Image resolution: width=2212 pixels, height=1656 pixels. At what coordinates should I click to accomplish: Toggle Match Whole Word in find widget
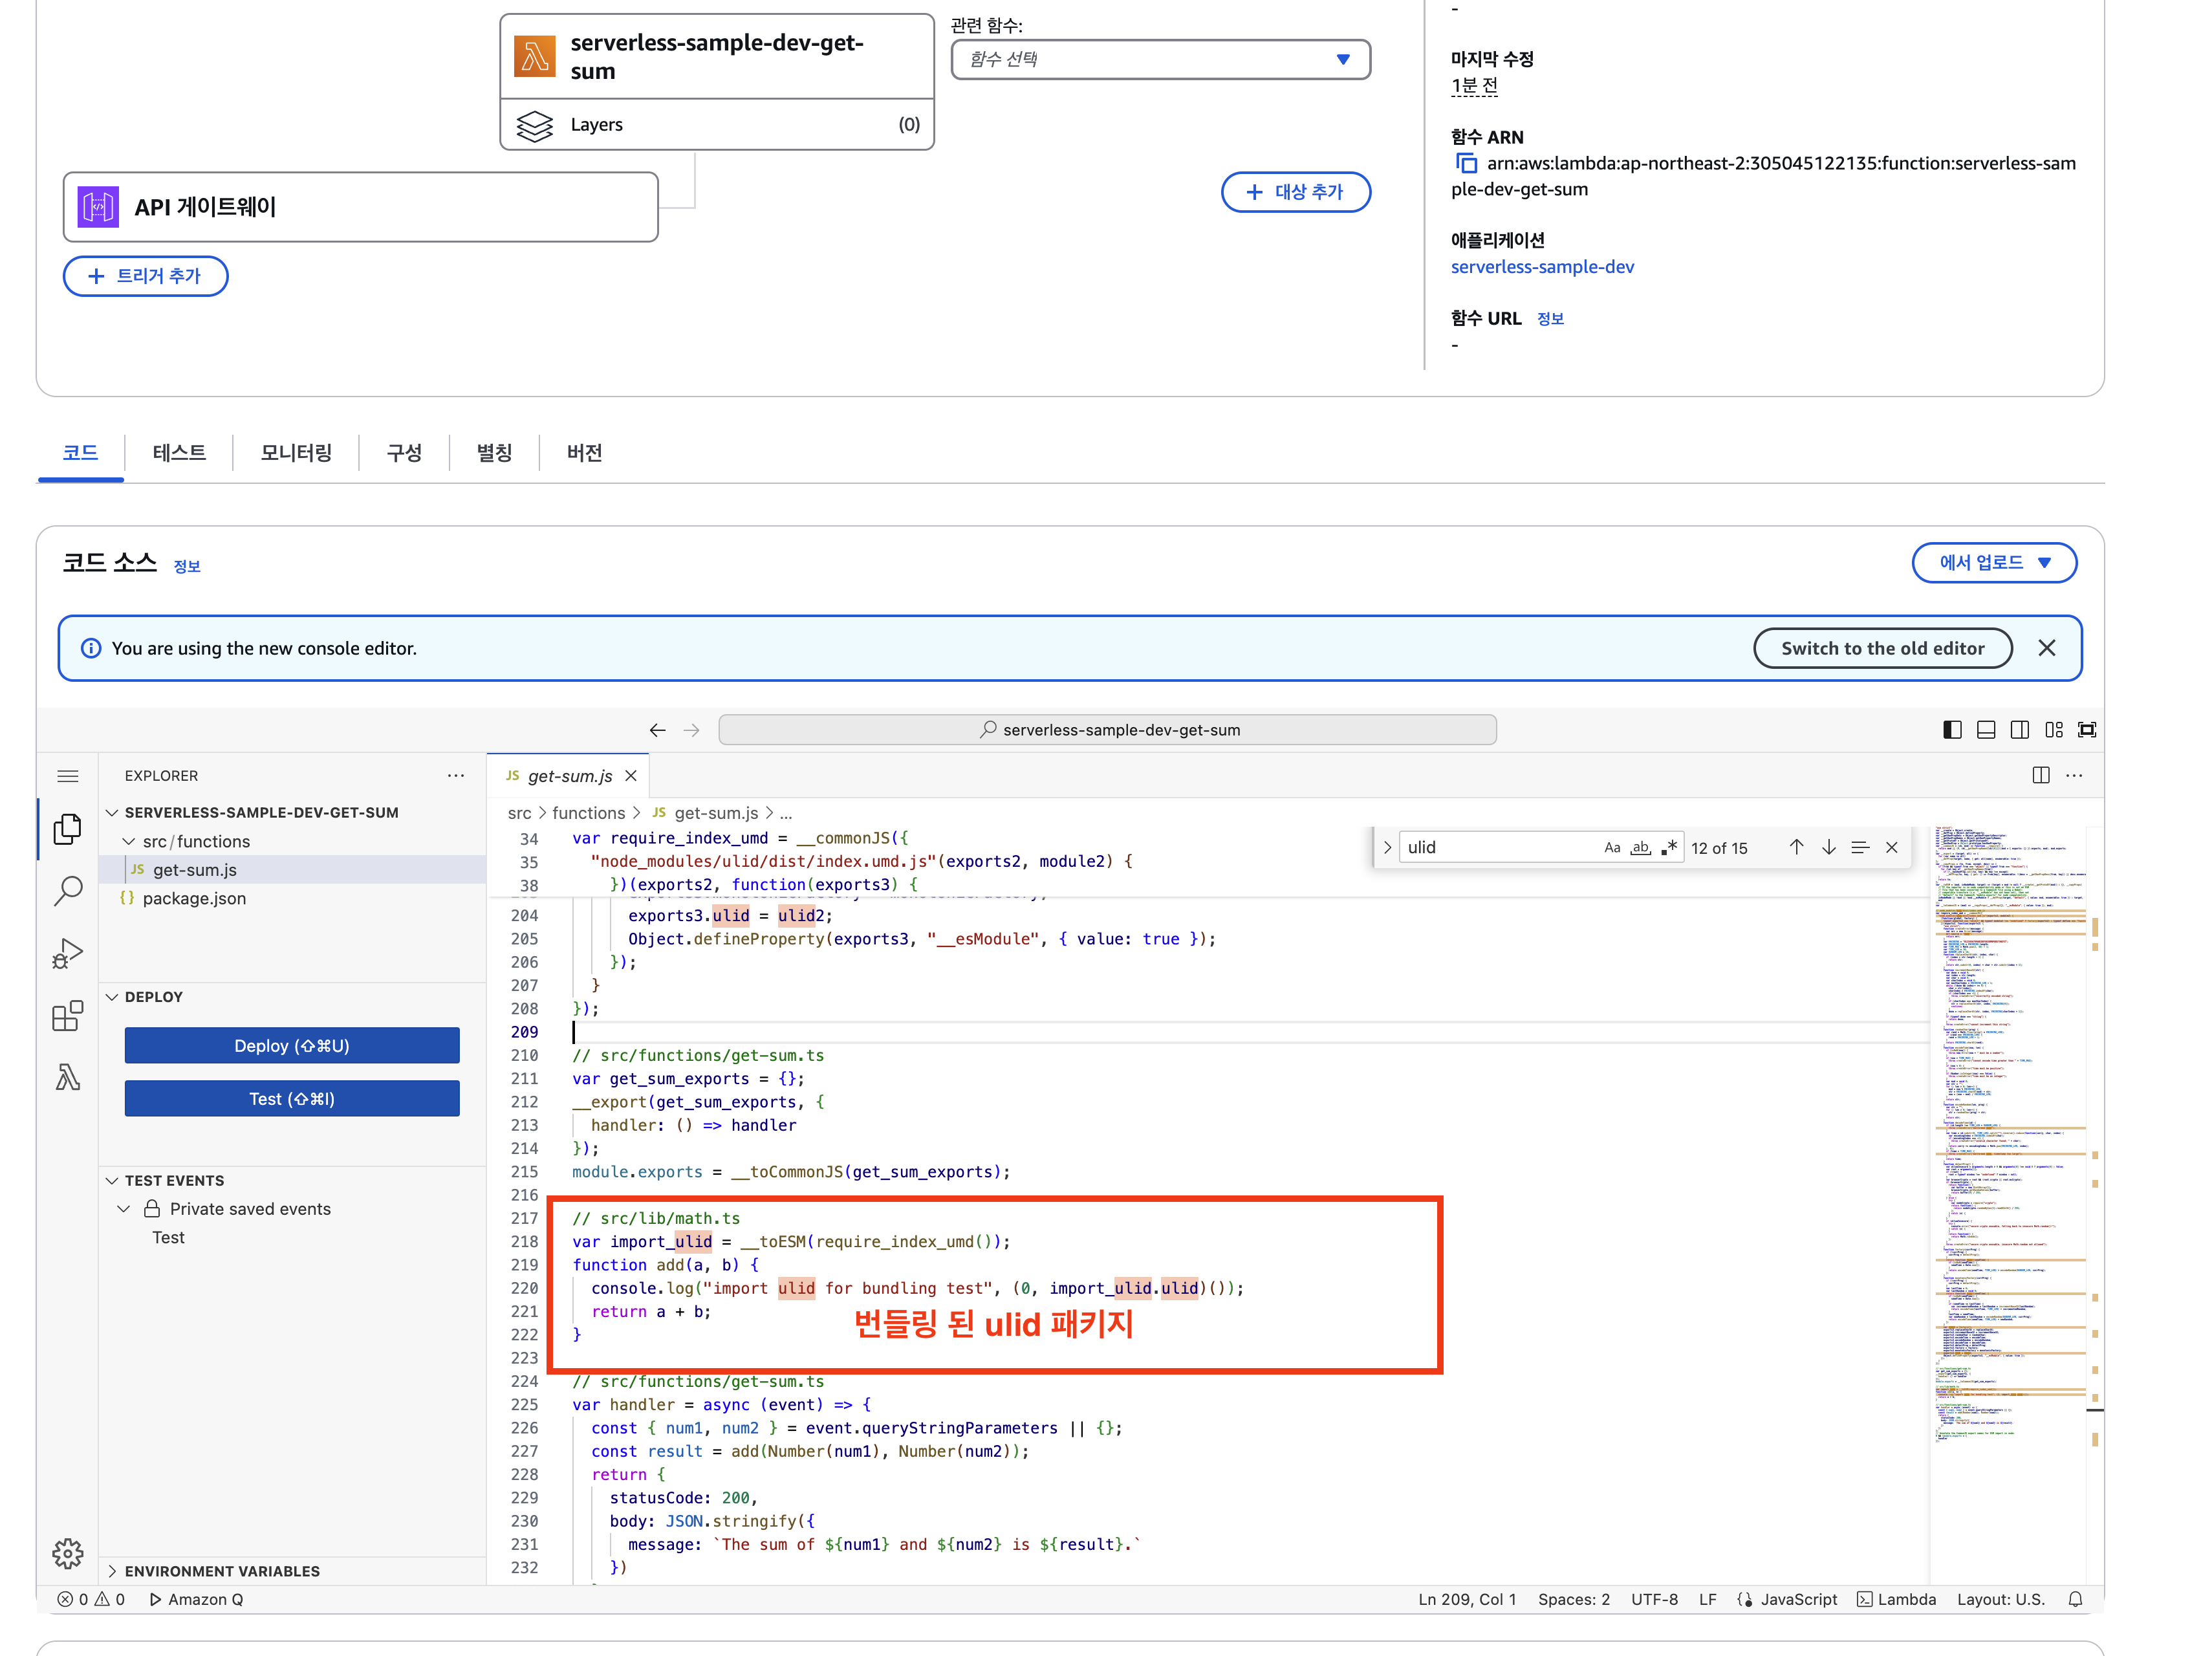coord(1640,847)
